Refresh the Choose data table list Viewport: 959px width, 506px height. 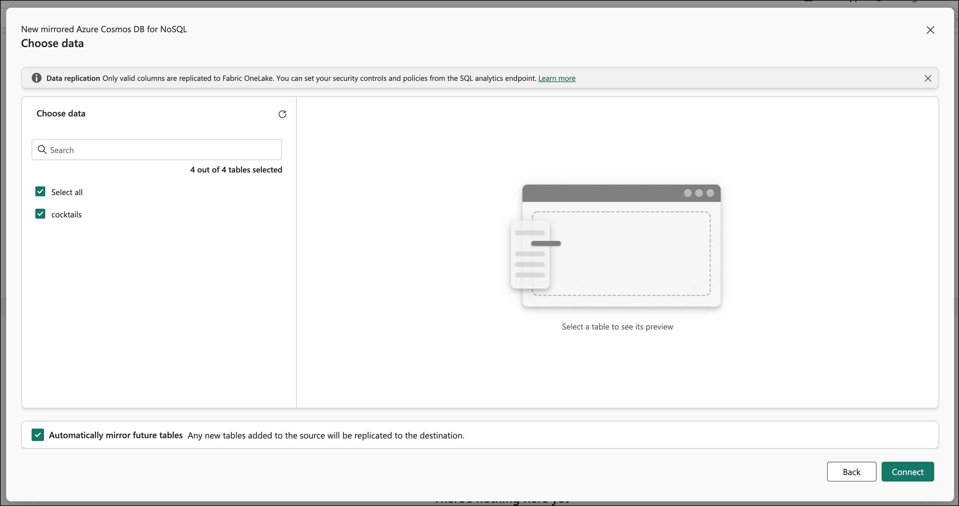[x=282, y=114]
